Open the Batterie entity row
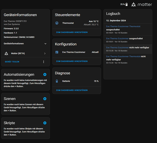 tap(77, 81)
